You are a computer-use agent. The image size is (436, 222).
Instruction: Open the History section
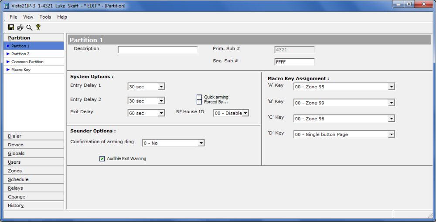34,205
